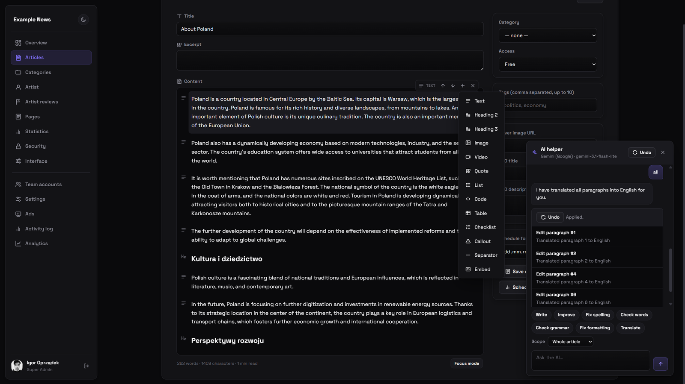
Task: Toggle dark mode moon icon
Action: [83, 20]
